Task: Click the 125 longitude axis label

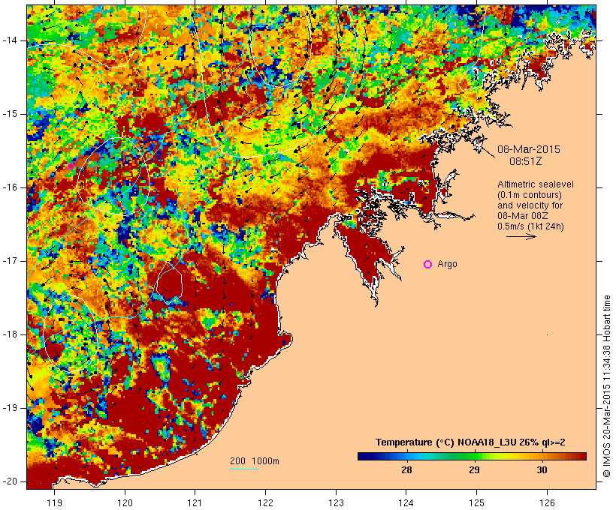Action: tap(476, 502)
